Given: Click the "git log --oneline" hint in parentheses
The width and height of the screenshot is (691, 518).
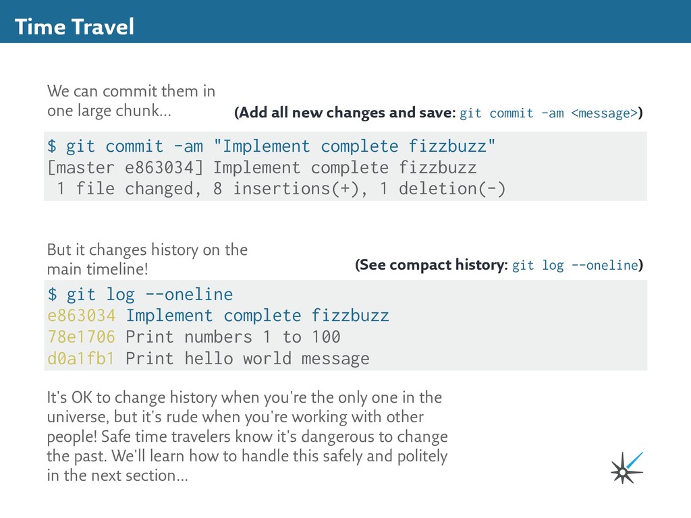Looking at the screenshot, I should tap(575, 265).
